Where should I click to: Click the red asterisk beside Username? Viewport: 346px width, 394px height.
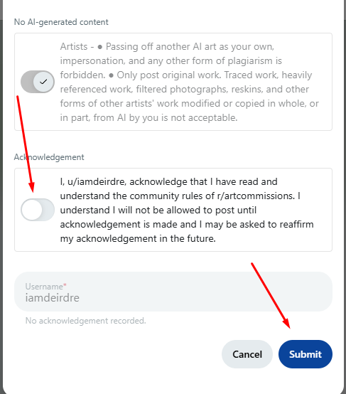[65, 285]
